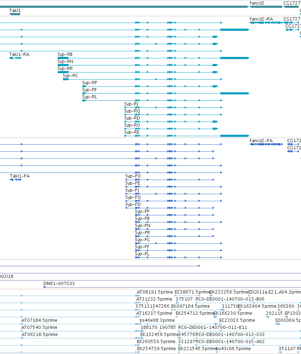
Task: Click the Syp-RR transcript label
Action: tap(65, 69)
